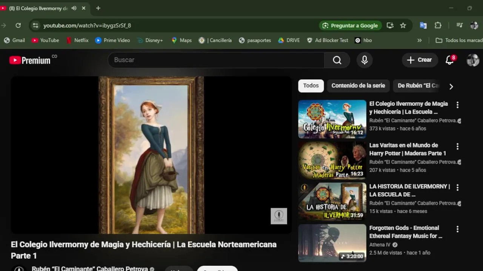Open options menu for La Historia de Ilvermorny

[x=457, y=187]
